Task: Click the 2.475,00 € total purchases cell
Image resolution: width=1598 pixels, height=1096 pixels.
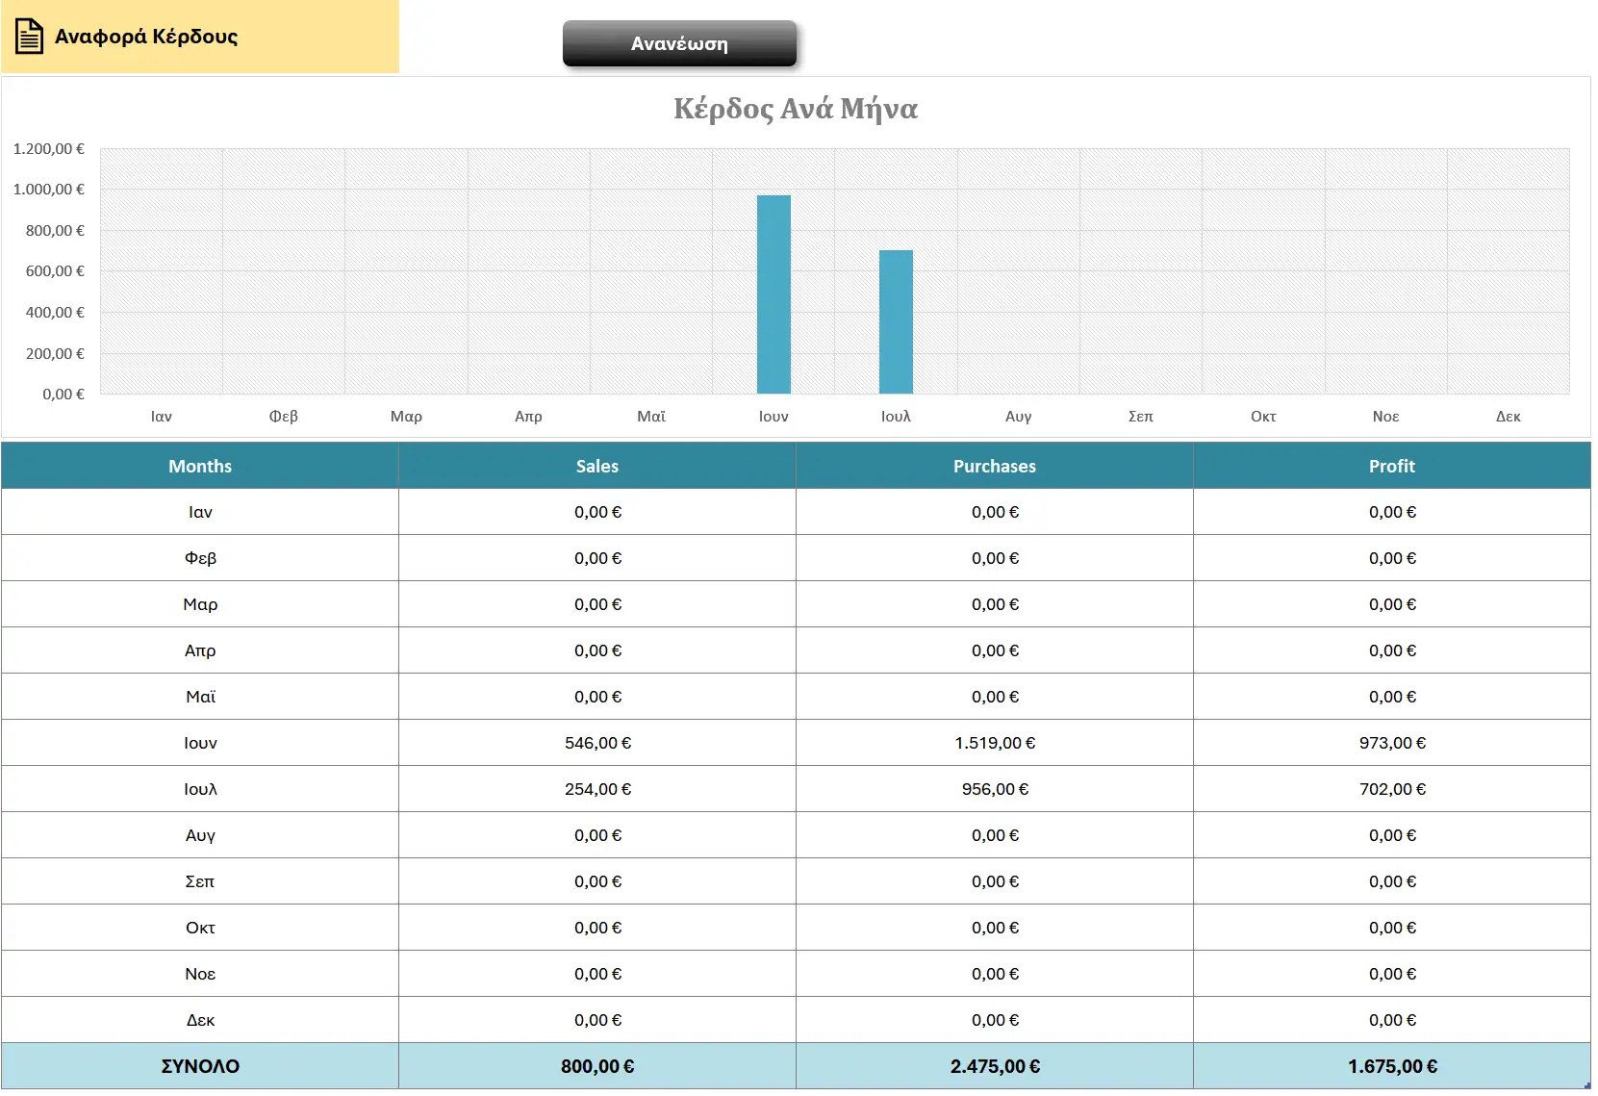Action: pyautogui.click(x=995, y=1066)
